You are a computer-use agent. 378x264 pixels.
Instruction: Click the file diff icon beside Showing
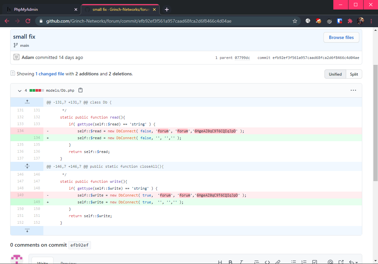(13, 73)
